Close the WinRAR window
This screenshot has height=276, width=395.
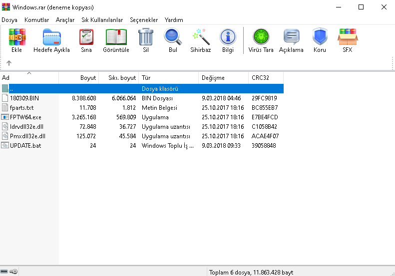pyautogui.click(x=384, y=7)
